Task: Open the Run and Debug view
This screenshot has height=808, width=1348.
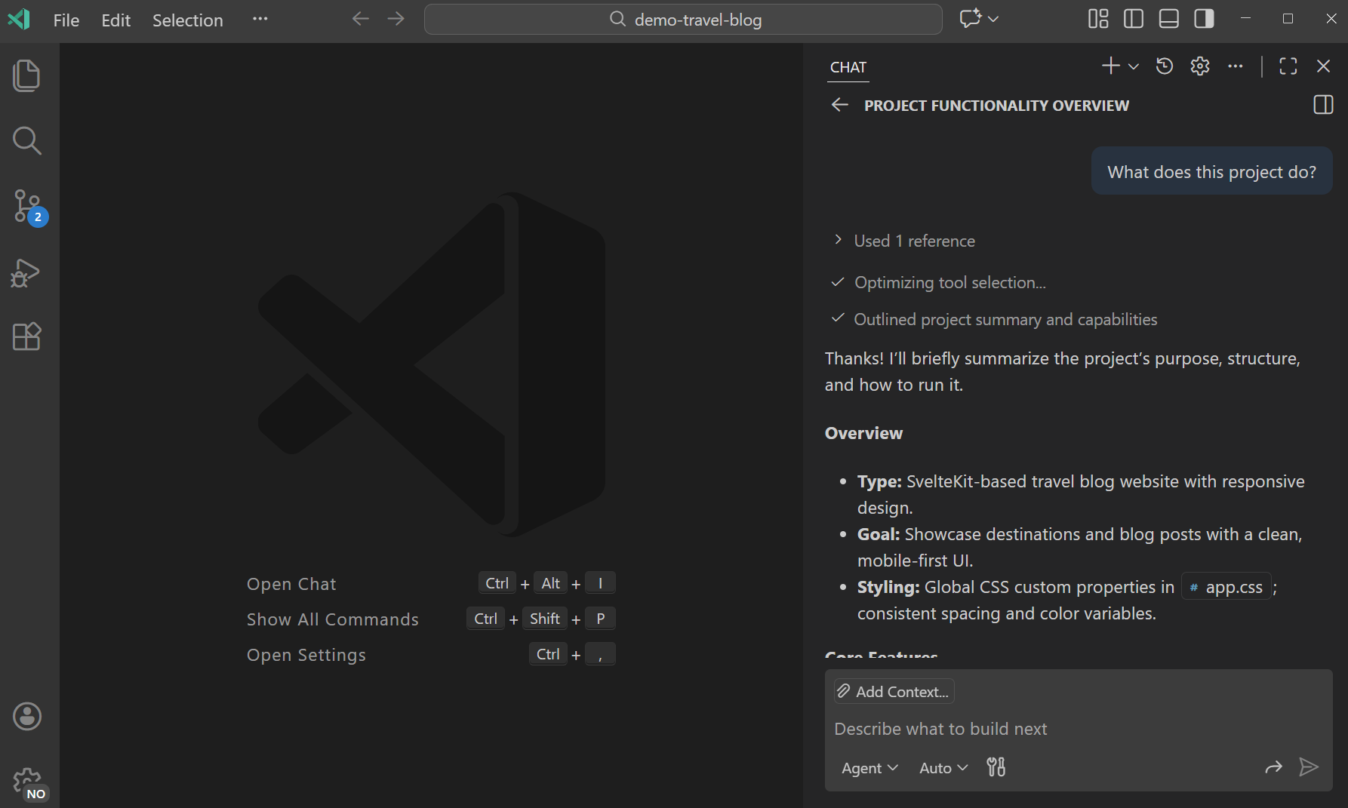Action: 27,272
